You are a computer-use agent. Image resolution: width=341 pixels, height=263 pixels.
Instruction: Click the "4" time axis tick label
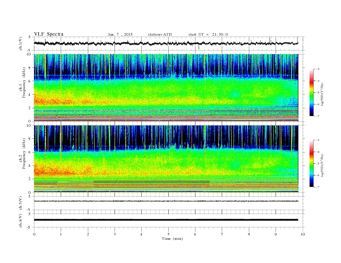[x=141, y=234]
